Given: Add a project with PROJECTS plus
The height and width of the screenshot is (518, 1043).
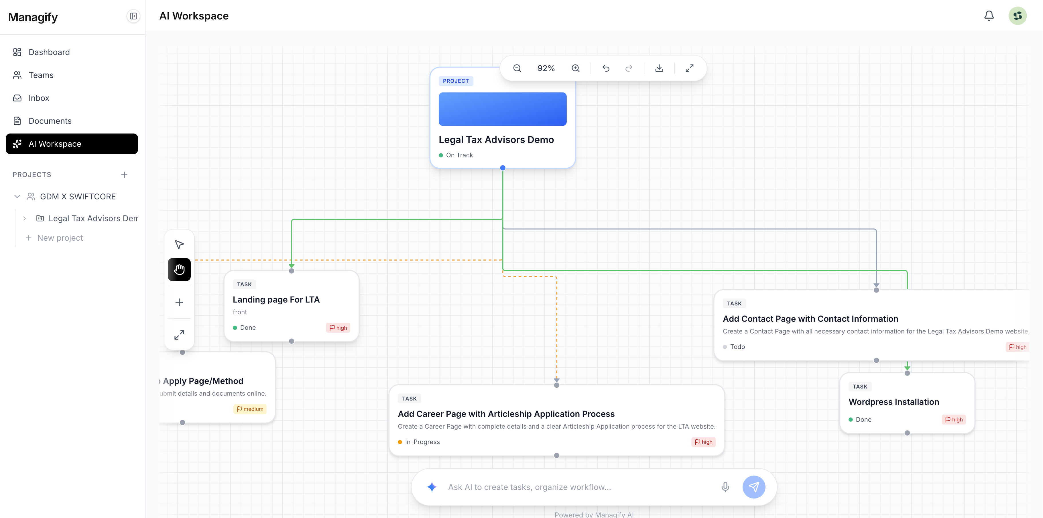Looking at the screenshot, I should [x=124, y=174].
